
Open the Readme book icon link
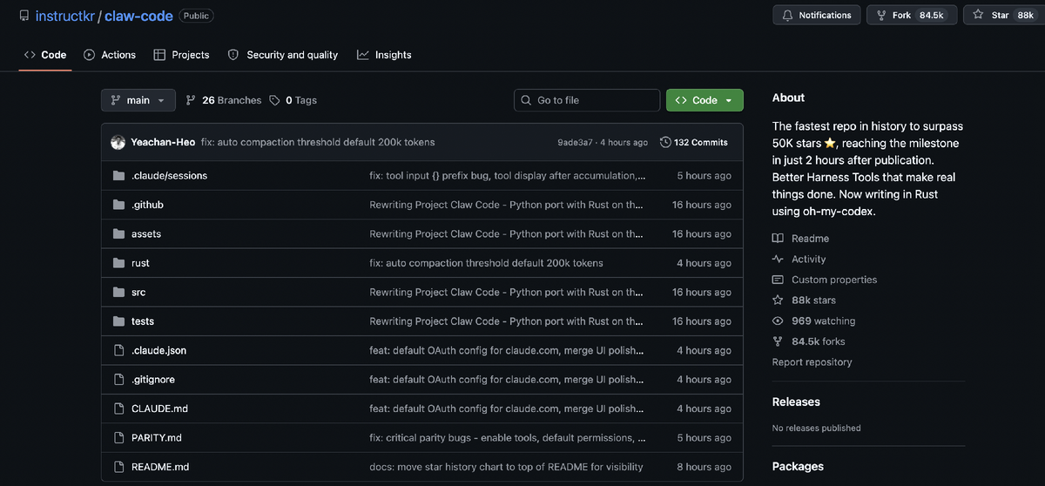coord(778,239)
